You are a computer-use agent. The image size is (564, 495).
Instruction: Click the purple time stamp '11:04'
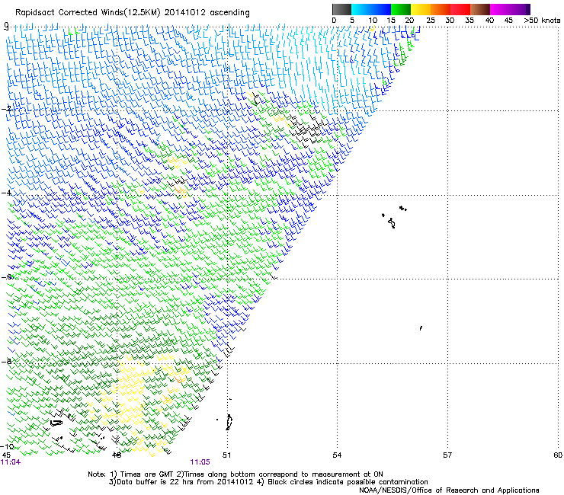(x=11, y=462)
